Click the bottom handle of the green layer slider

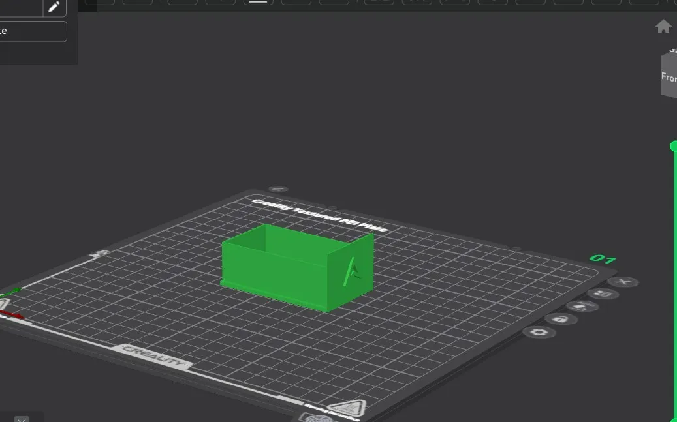[674, 419]
